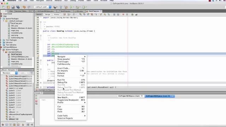Image resolution: width=226 pixels, height=127 pixels.
Task: Run the project with green arrow
Action: tap(71, 7)
